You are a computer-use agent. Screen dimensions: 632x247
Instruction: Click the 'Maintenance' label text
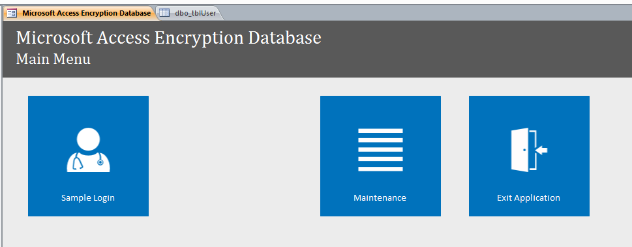click(x=380, y=198)
